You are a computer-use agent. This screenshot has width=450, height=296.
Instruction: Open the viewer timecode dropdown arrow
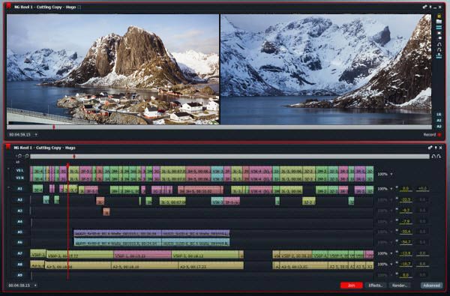point(36,135)
